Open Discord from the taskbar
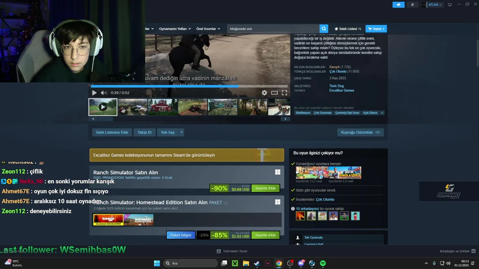Screen dimensions: 479x269 301,263
